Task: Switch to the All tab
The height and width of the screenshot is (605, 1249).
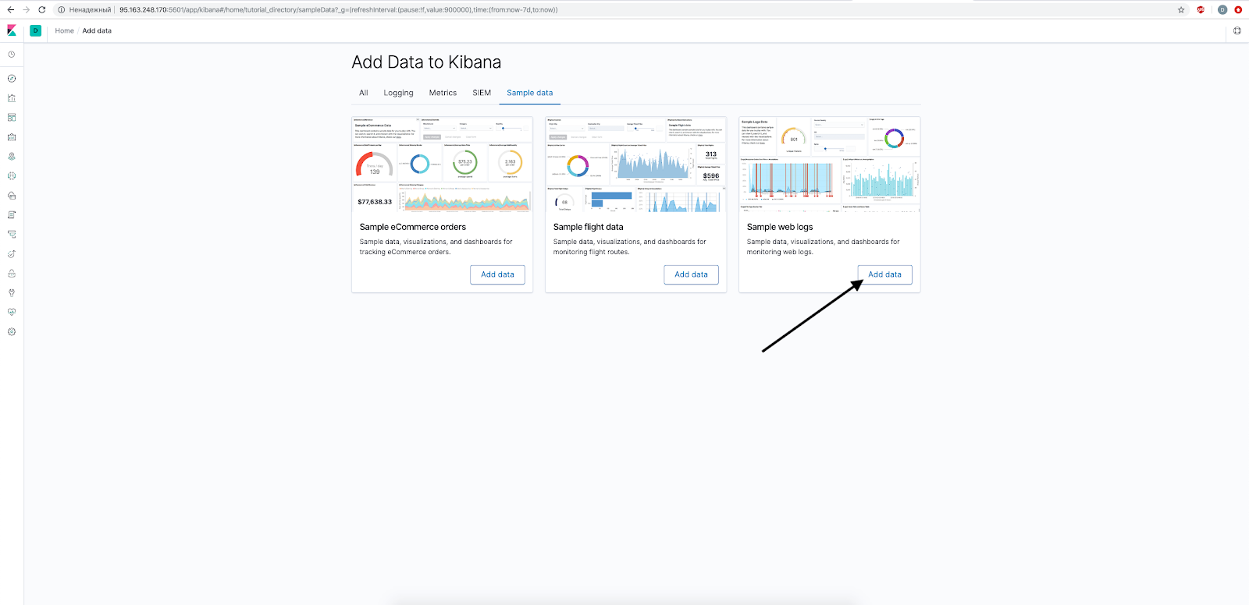Action: pyautogui.click(x=364, y=93)
